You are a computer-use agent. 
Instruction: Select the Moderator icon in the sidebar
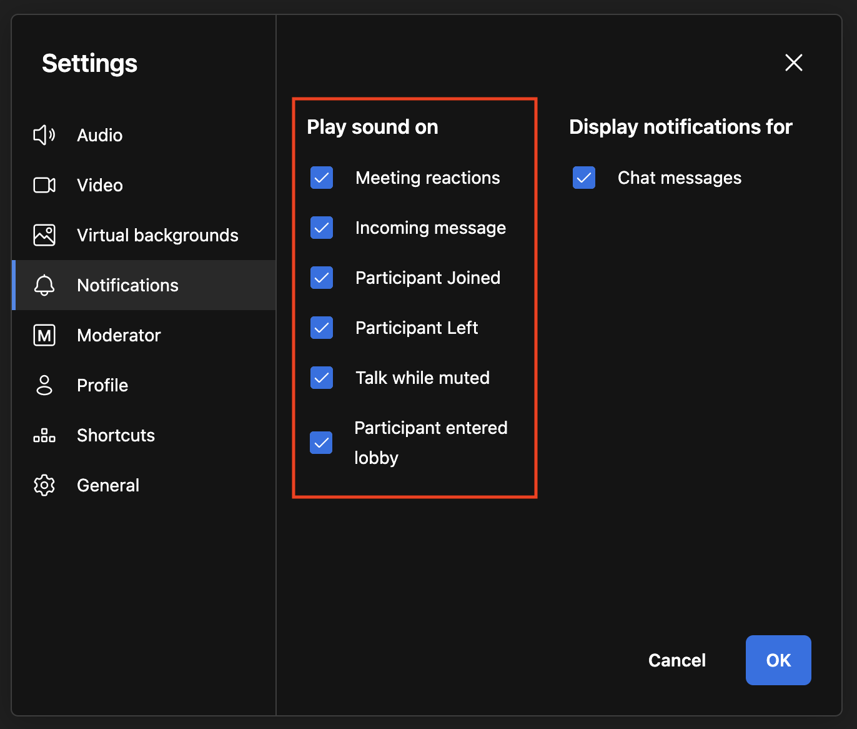[x=44, y=335]
